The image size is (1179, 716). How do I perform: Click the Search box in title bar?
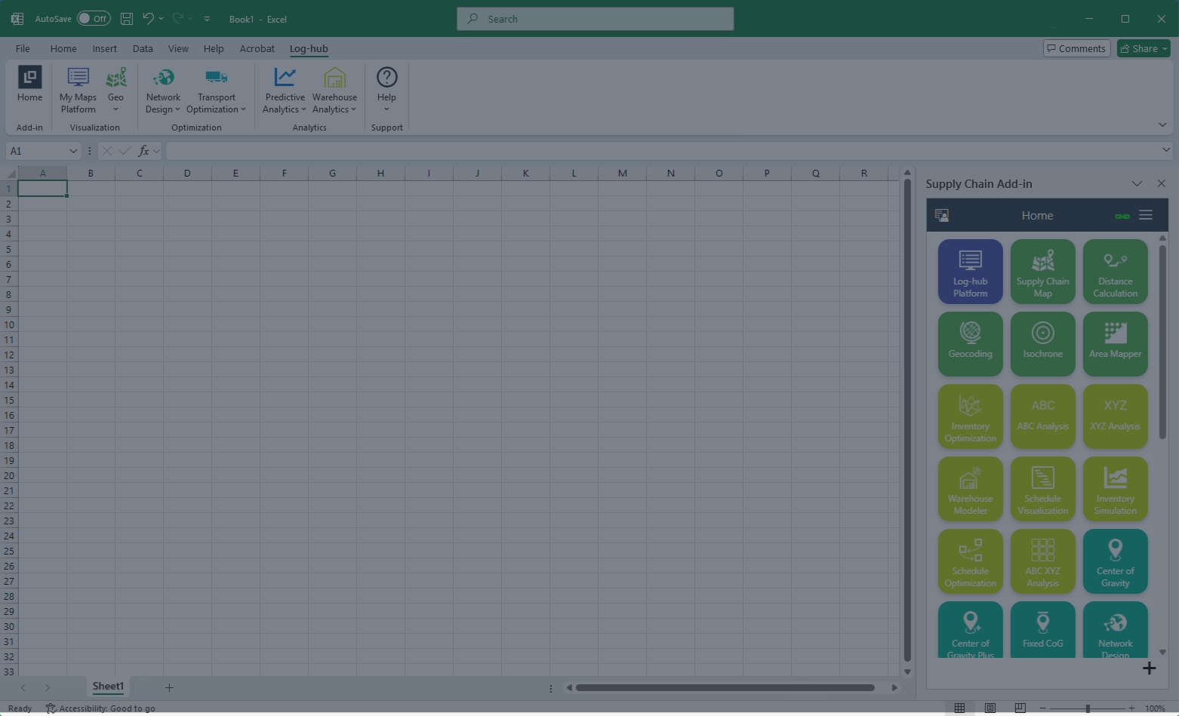(595, 19)
